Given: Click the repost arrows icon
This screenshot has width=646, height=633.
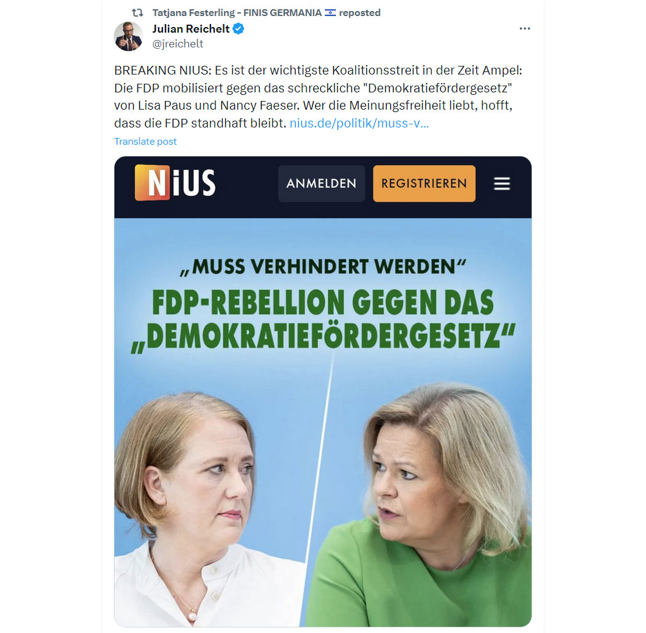Looking at the screenshot, I should pyautogui.click(x=137, y=13).
